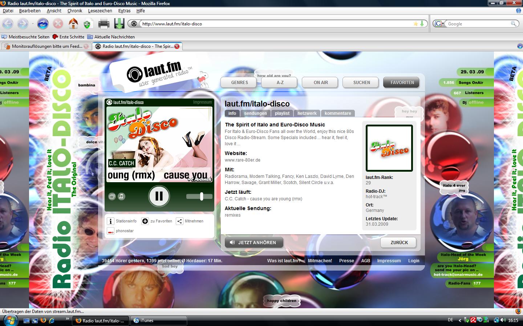Show hidden system tray icons
This screenshot has width=523, height=326.
pyautogui.click(x=460, y=320)
